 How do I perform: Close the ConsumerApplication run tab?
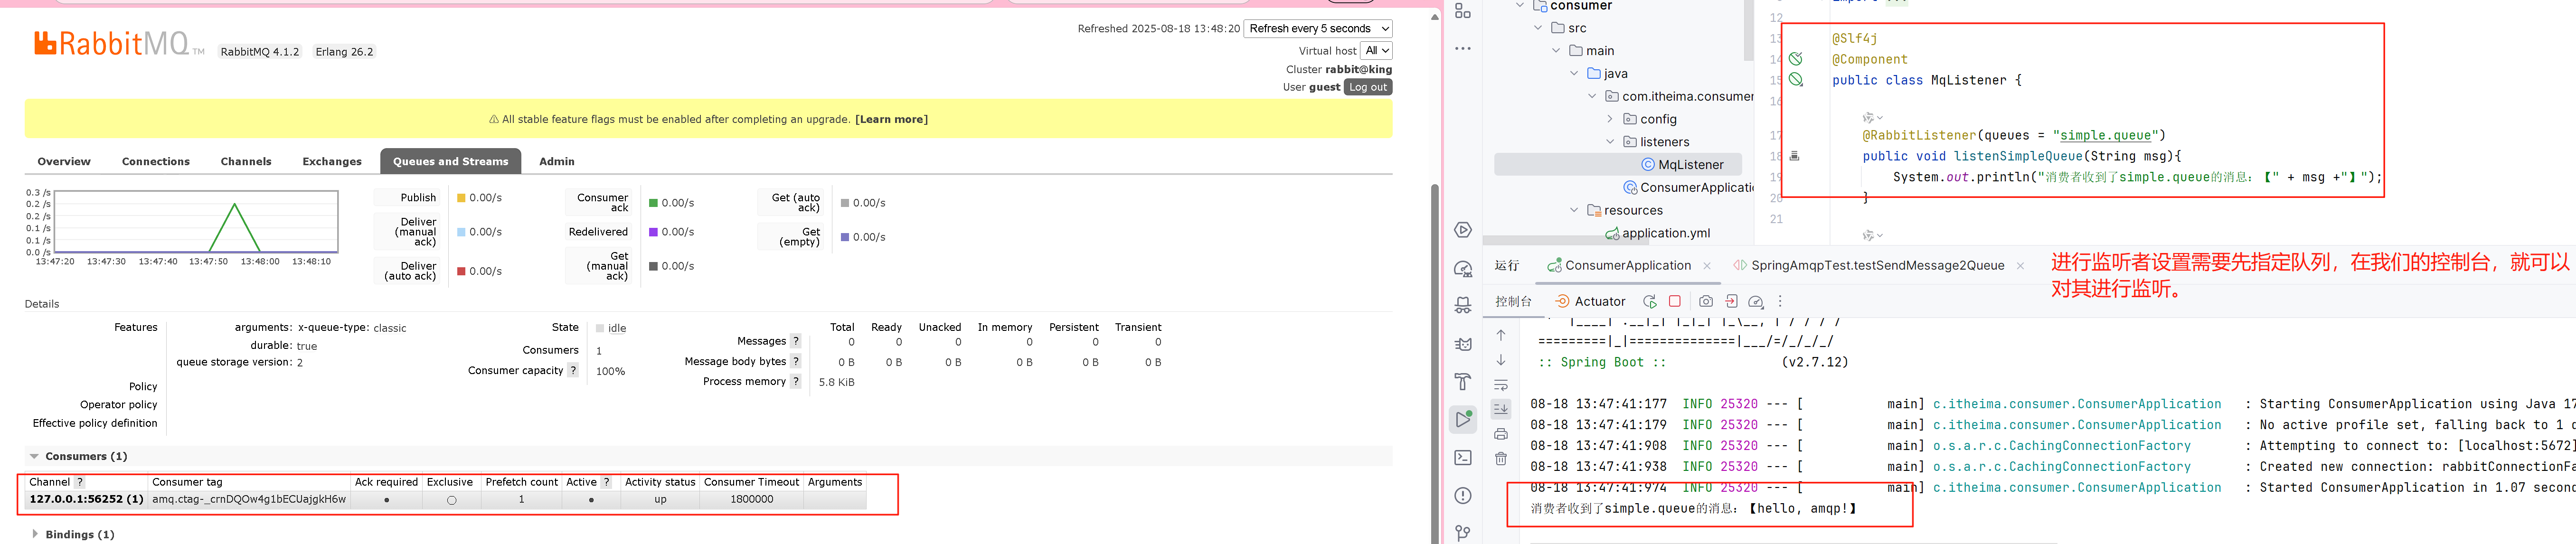coord(1707,266)
